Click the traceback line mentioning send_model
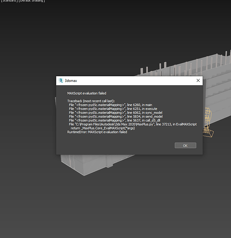231x238 pixels. point(116,117)
